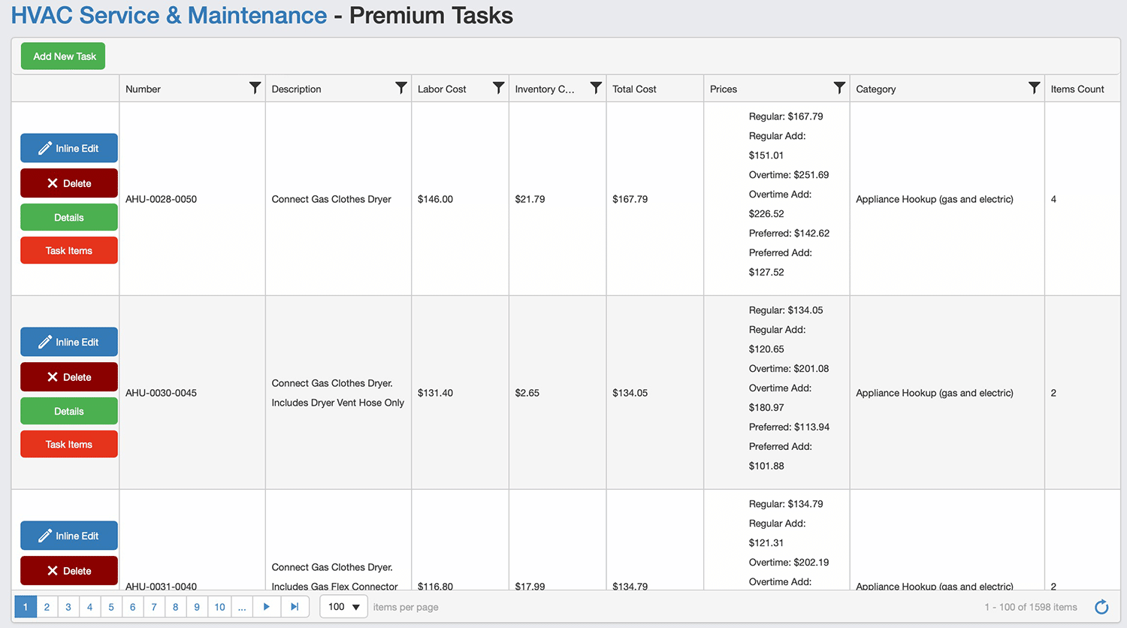Open HVAC Service & Maintenance title link

click(169, 15)
